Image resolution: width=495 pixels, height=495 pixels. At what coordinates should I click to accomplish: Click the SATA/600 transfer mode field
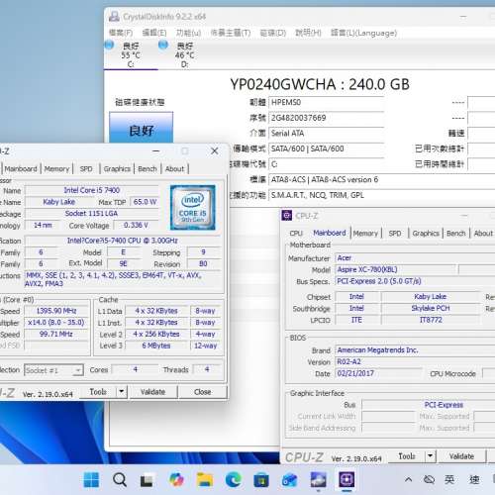click(x=326, y=148)
